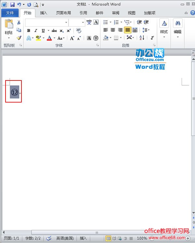This screenshot has height=243, width=195.
Task: Apply yellow text highlight color
Action: [38, 38]
